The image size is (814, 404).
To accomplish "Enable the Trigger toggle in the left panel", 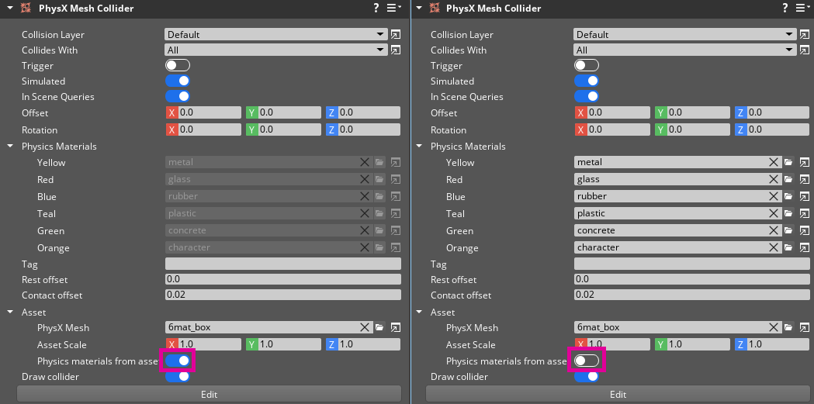I will pyautogui.click(x=178, y=65).
